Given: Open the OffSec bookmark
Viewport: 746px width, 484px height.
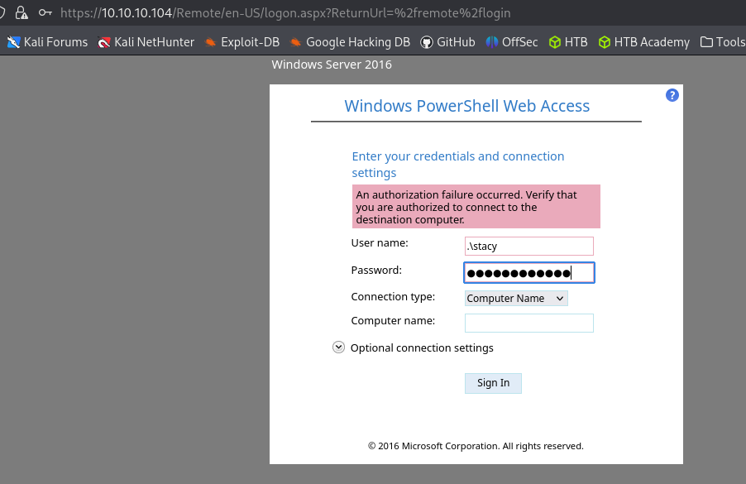Looking at the screenshot, I should click(511, 42).
